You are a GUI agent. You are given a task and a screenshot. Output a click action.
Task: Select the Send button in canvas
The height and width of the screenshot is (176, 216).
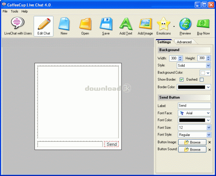click(x=111, y=144)
